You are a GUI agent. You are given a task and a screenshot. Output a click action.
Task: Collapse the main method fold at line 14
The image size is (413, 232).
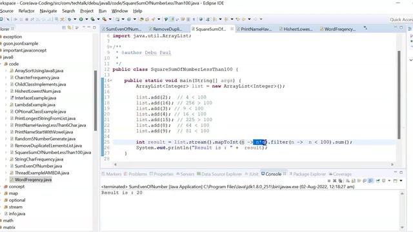(111, 81)
